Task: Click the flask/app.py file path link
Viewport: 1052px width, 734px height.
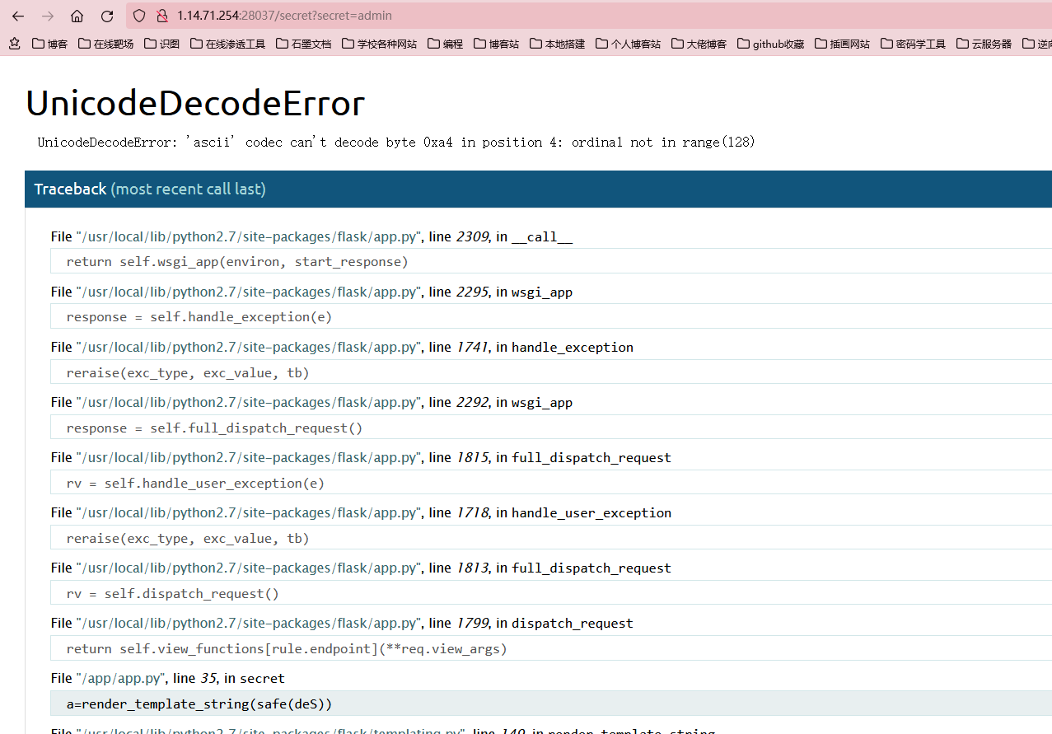Action: tap(245, 236)
